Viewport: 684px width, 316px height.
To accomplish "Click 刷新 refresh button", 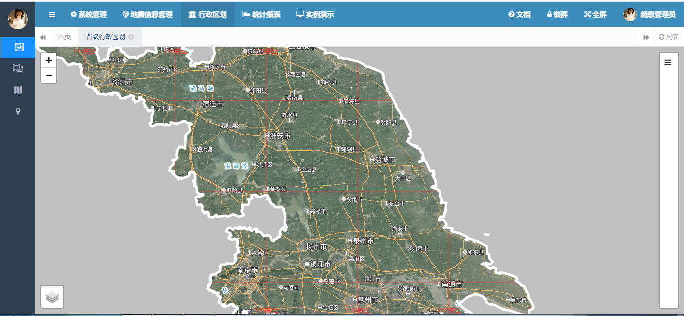I will (669, 37).
